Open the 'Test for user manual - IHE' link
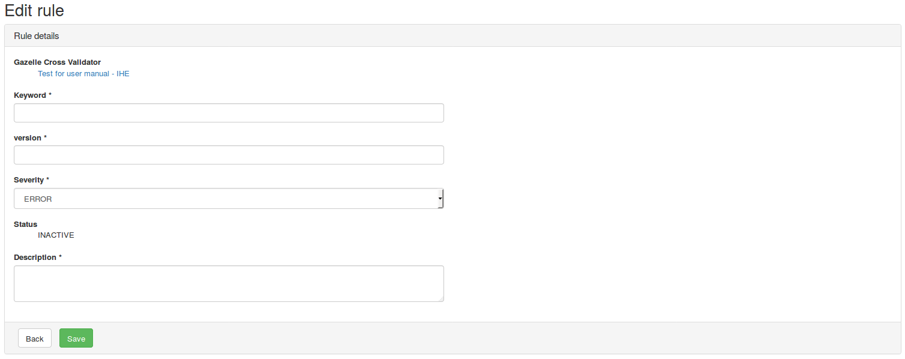This screenshot has height=359, width=905. tap(83, 74)
